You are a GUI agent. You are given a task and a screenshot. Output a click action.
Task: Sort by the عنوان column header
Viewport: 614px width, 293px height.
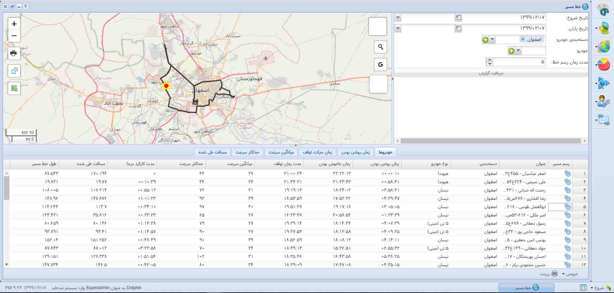pos(524,164)
